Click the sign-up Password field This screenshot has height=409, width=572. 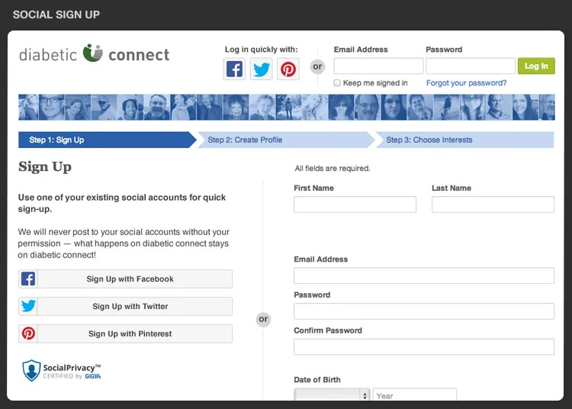click(x=424, y=311)
